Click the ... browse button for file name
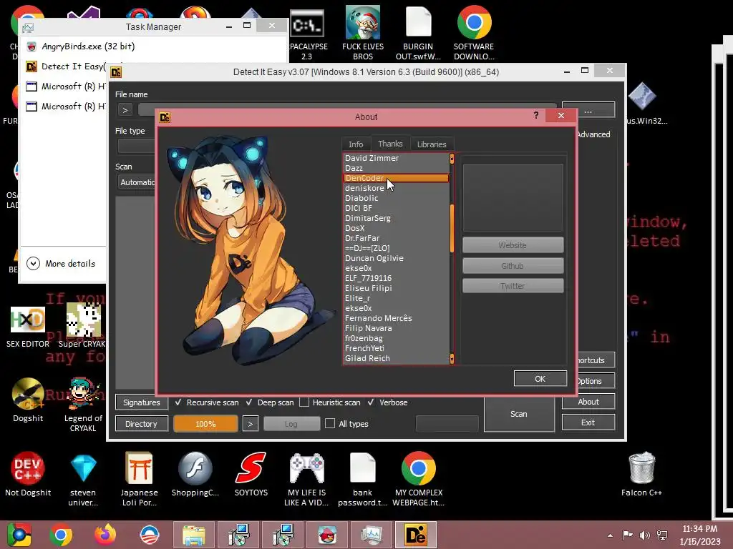 pos(588,111)
